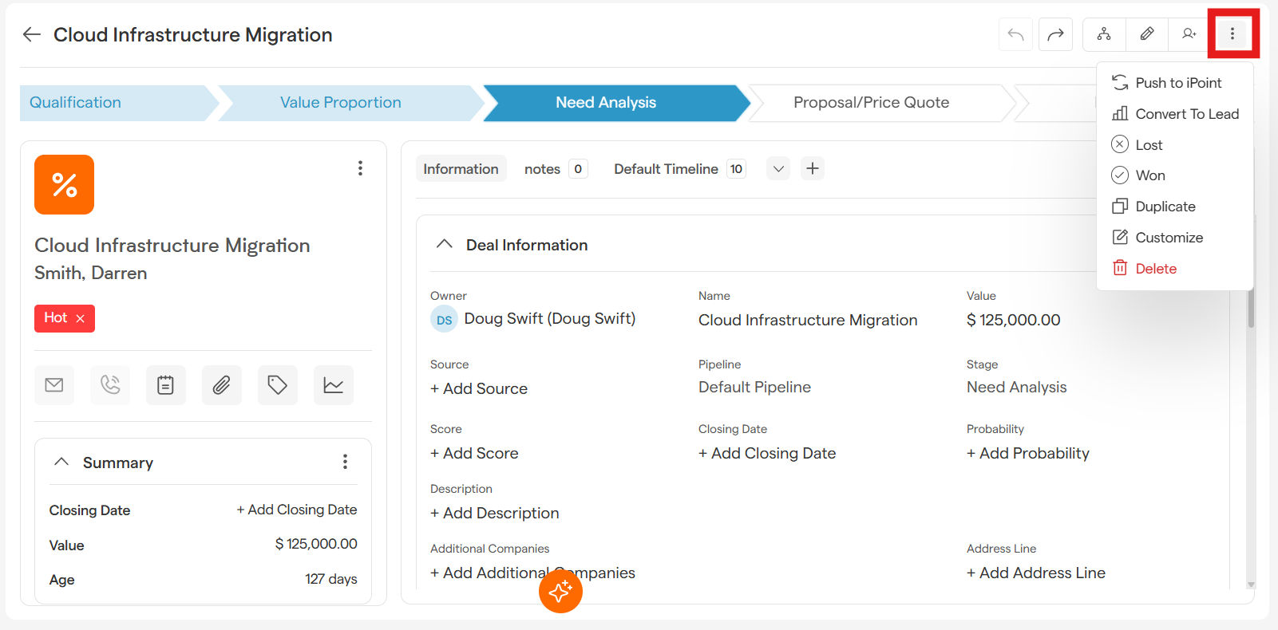Click the tag icon in the deal card
The image size is (1278, 630).
pyautogui.click(x=277, y=385)
